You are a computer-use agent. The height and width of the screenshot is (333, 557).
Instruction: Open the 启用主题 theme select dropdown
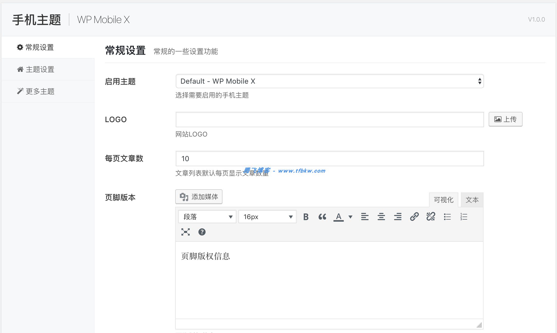330,81
